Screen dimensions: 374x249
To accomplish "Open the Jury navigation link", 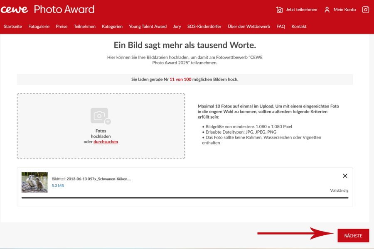I will (177, 27).
